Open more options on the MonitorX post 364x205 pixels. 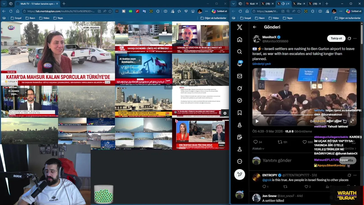coord(355,38)
